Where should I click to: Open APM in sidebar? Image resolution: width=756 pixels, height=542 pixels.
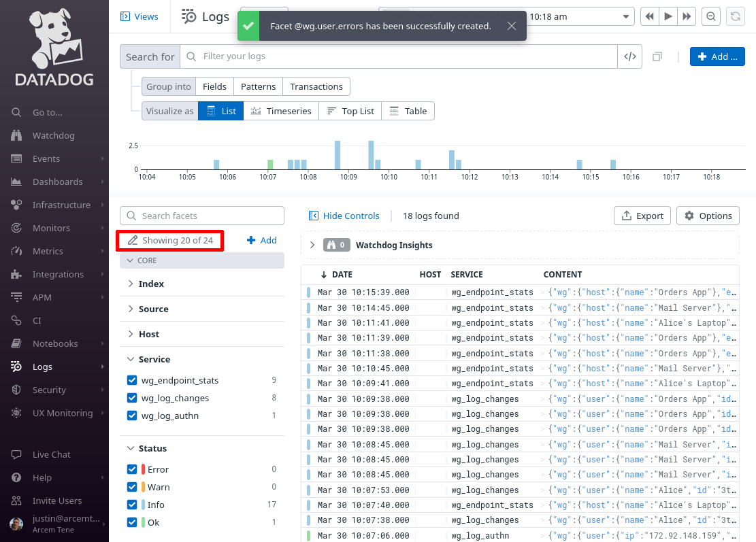tap(42, 297)
